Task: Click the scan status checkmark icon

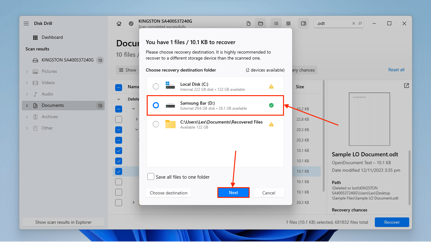Action: click(131, 24)
